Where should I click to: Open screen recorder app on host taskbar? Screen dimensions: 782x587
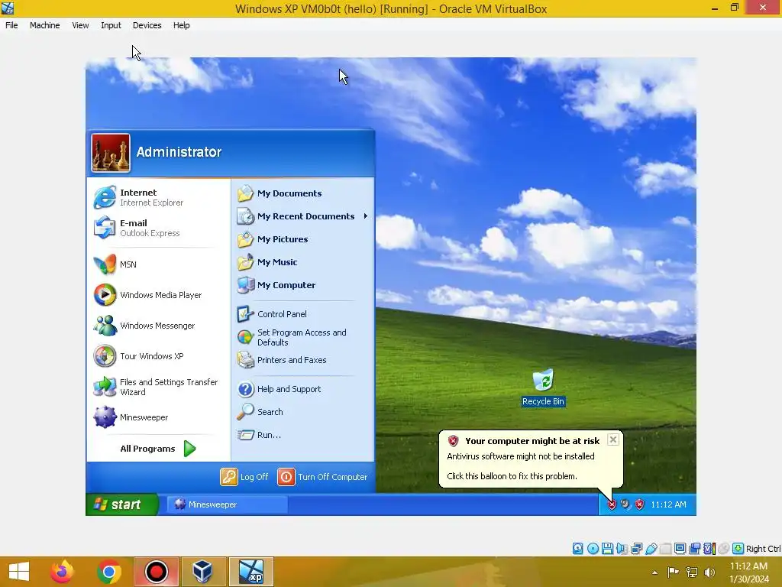coord(156,572)
